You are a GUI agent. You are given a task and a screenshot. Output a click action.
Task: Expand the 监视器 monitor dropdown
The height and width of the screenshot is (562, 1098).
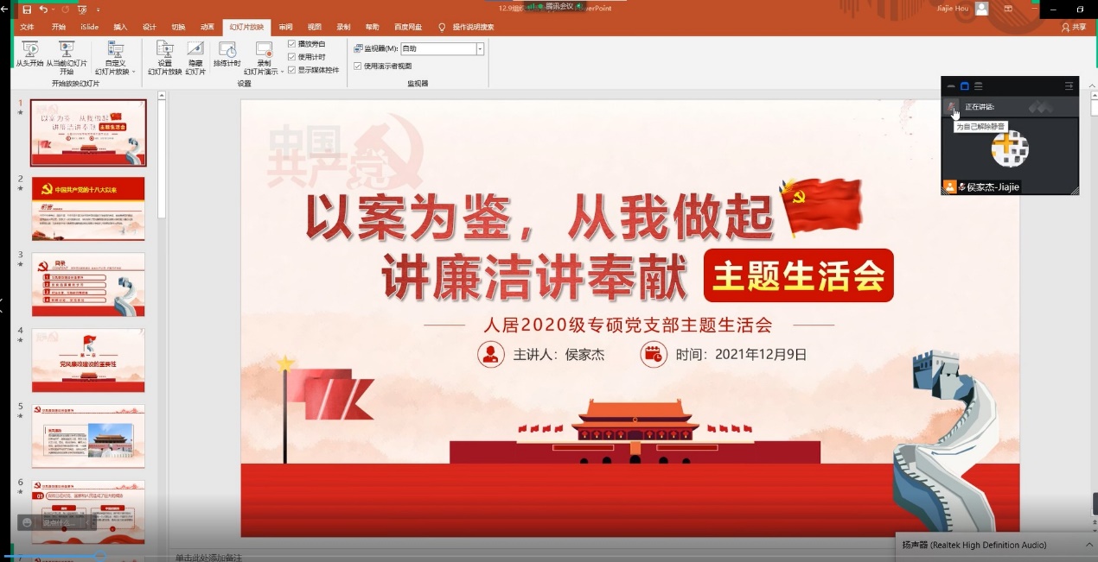[480, 49]
